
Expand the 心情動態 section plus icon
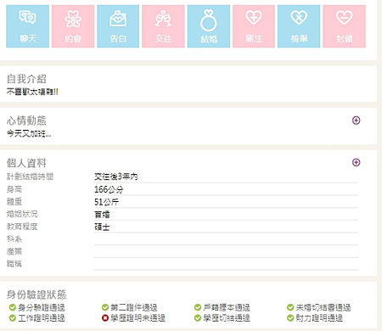[356, 121]
